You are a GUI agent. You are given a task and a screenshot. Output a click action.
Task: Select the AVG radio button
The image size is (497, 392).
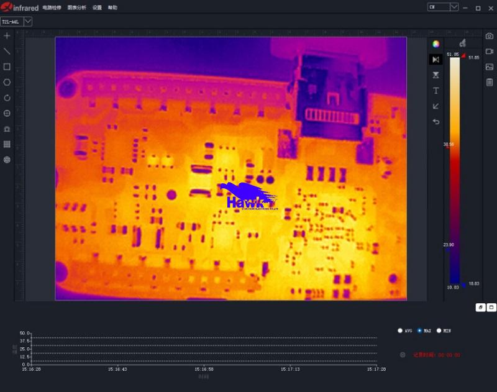(400, 330)
